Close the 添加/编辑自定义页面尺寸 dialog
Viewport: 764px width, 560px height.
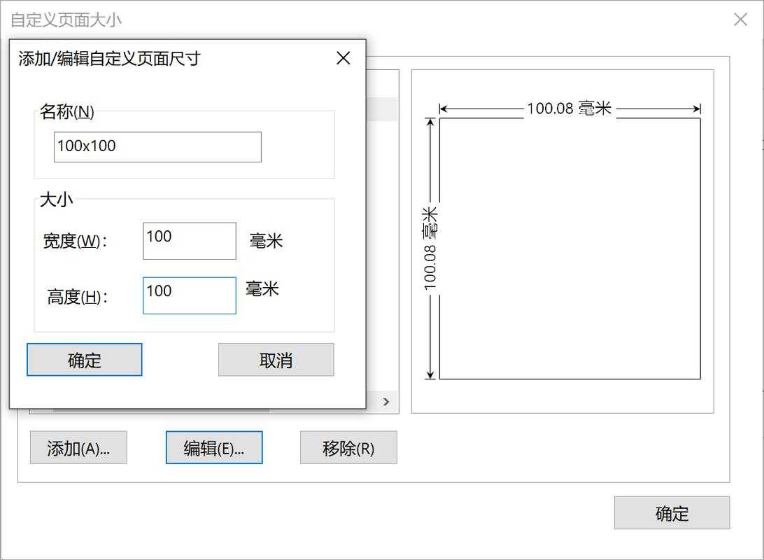pos(343,58)
